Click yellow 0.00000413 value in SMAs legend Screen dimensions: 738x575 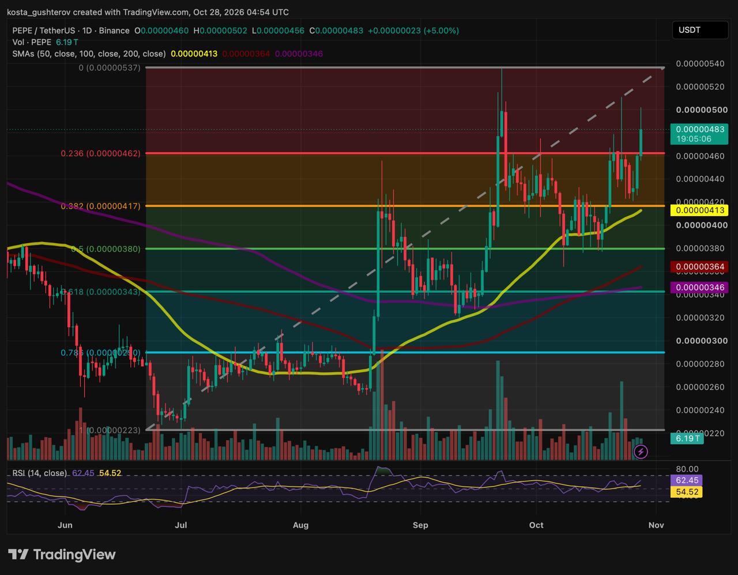click(194, 54)
